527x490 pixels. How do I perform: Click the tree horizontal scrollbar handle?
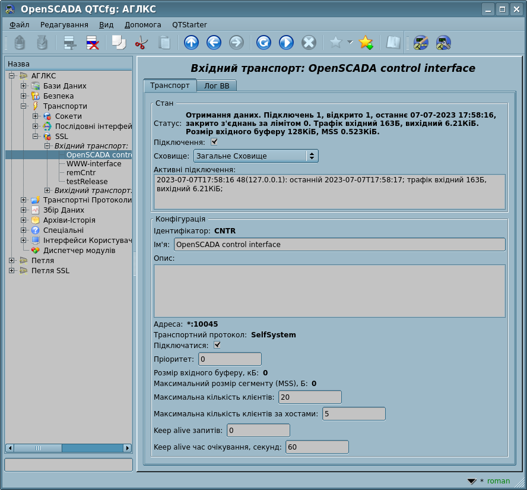point(38,448)
